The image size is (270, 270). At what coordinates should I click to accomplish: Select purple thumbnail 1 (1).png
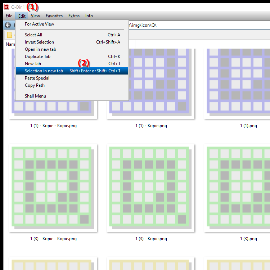(237, 84)
